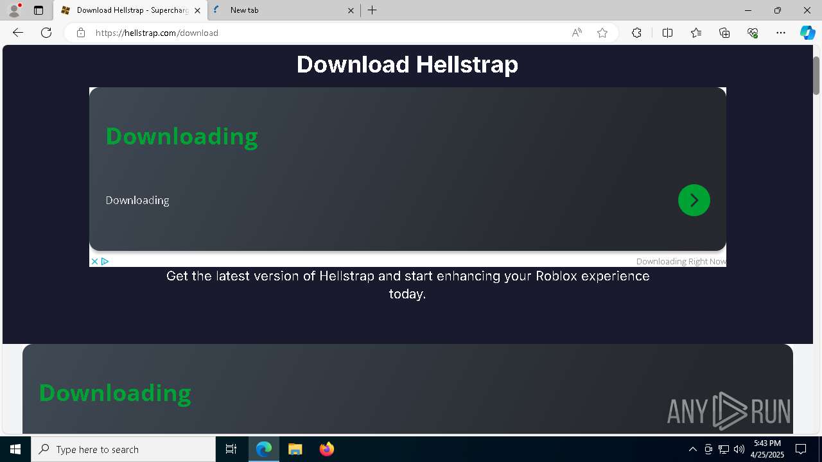
Task: Close the New tab
Action: point(351,10)
